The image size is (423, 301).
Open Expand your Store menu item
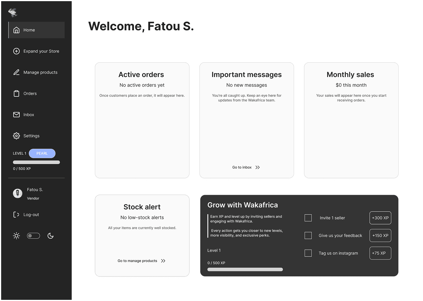(x=36, y=51)
